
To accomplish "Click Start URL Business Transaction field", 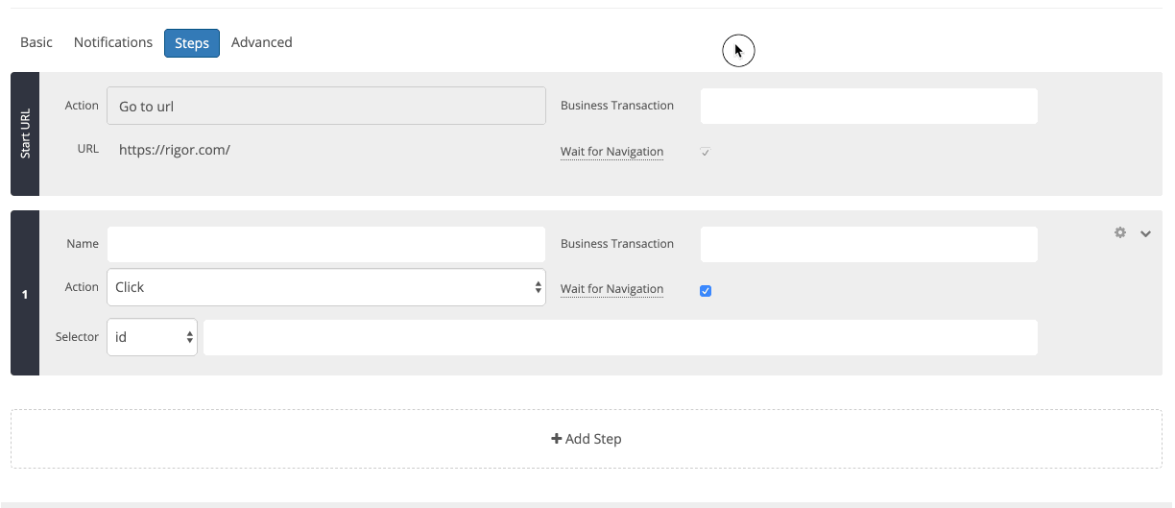I will 869,106.
